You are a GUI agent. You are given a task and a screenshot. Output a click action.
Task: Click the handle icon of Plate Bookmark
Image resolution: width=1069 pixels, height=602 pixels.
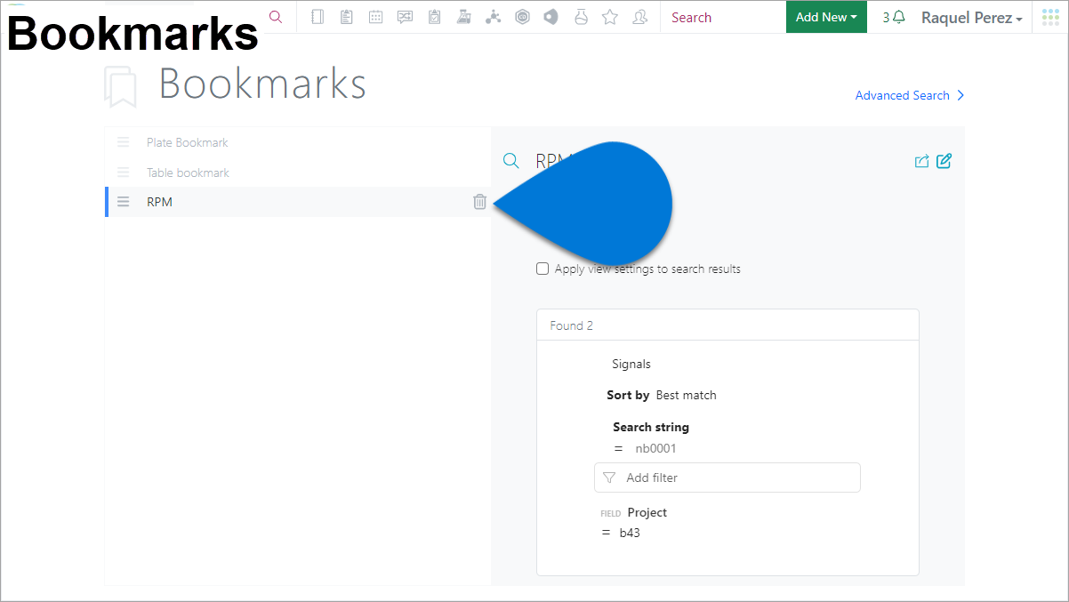(x=124, y=142)
